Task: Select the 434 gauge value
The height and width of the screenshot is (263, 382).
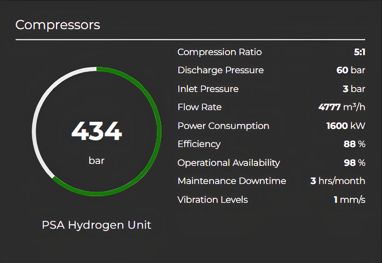Action: click(97, 131)
